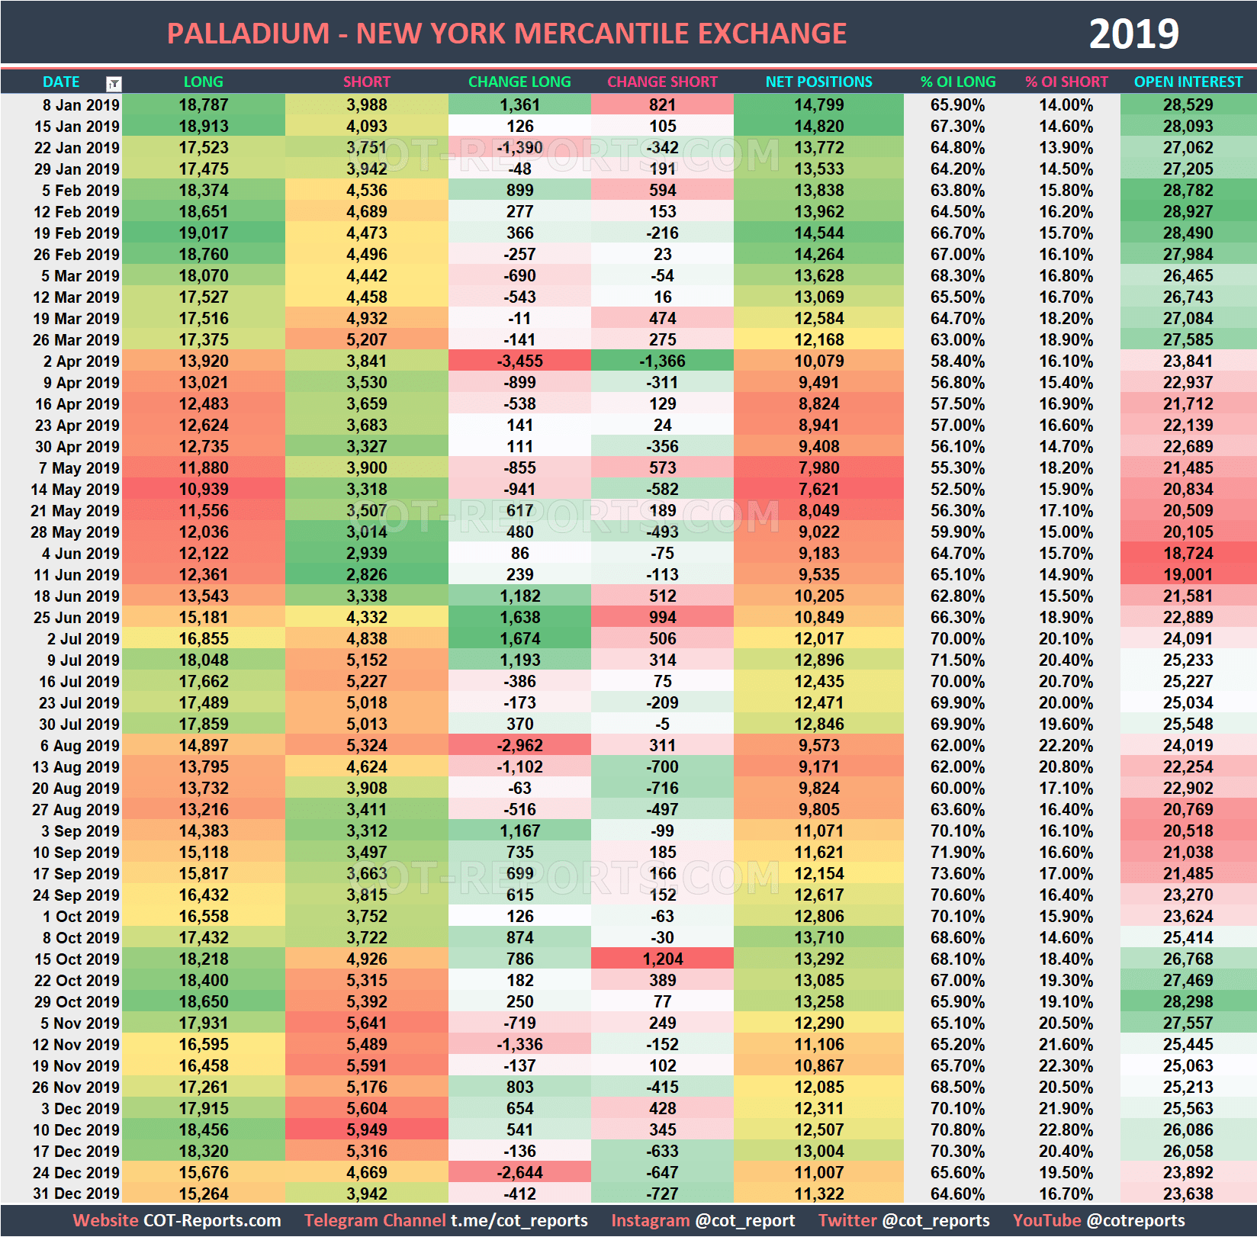Screen dimensions: 1257x1237
Task: Sort table by the SHORT column header
Action: pyautogui.click(x=367, y=82)
